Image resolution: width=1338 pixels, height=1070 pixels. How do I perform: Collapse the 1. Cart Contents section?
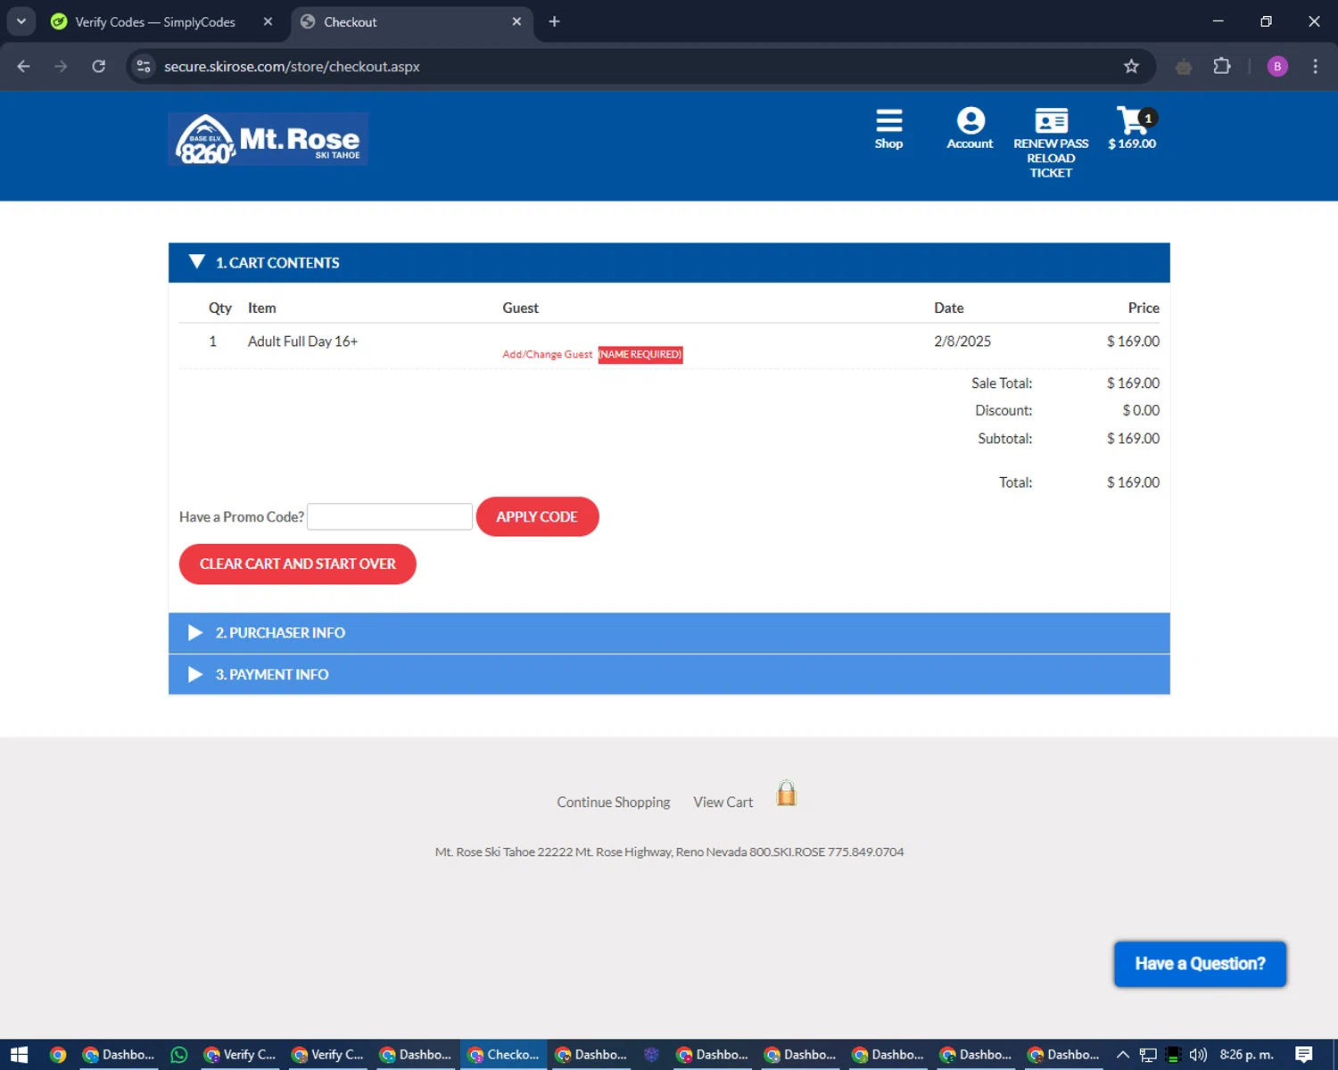point(669,263)
